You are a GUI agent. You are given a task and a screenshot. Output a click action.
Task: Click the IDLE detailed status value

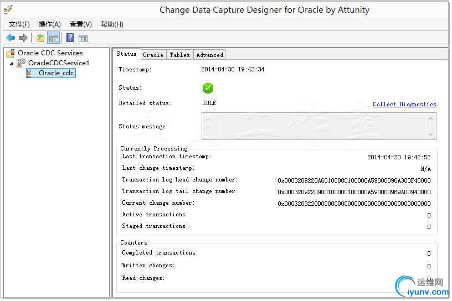tap(209, 103)
